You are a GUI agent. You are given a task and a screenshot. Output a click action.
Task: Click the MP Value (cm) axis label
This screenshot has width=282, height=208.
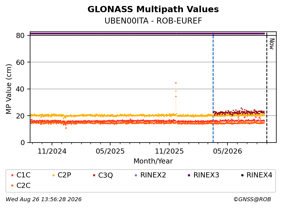(9, 89)
